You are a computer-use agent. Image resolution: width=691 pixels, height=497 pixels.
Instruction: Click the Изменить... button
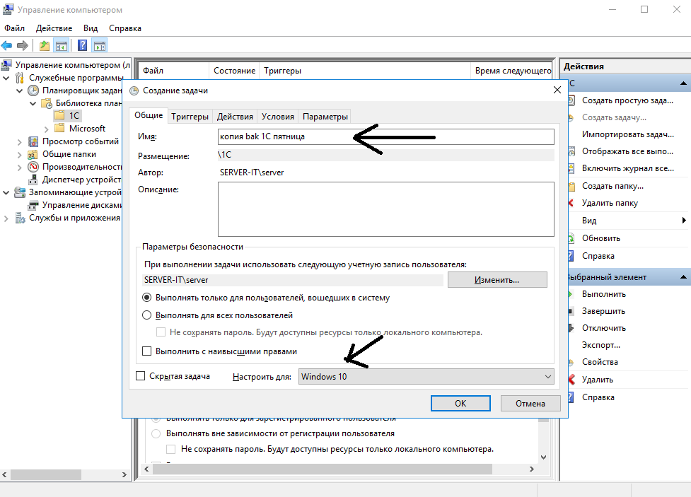pyautogui.click(x=497, y=280)
